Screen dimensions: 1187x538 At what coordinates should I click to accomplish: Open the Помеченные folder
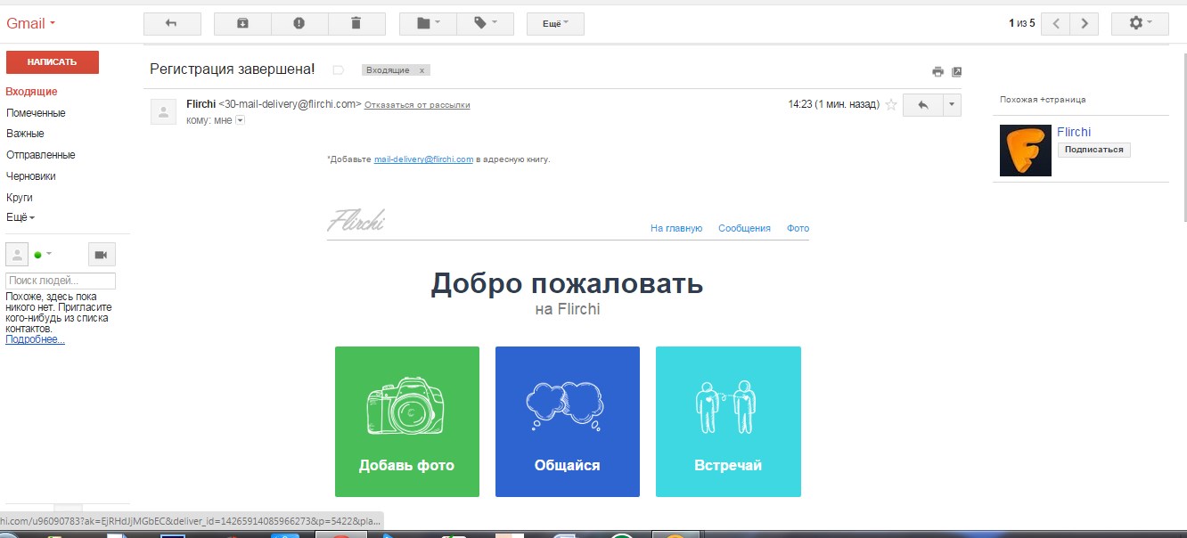[36, 113]
